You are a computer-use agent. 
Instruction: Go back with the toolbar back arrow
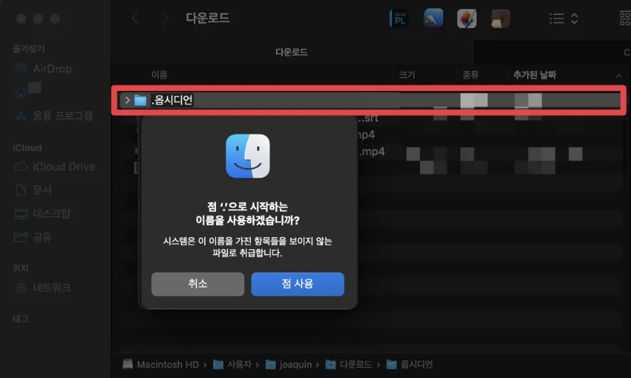coord(135,18)
